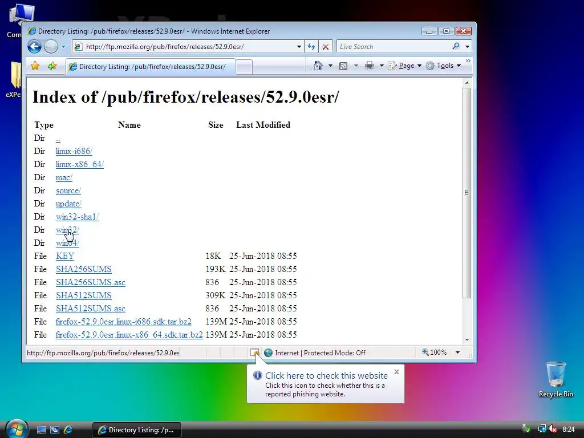This screenshot has width=584, height=438.
Task: Show more command bar items chevron
Action: point(468,60)
